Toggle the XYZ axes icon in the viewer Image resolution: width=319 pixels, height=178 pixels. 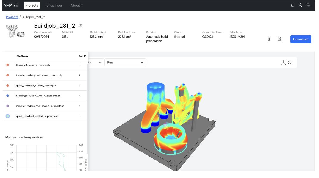click(283, 63)
